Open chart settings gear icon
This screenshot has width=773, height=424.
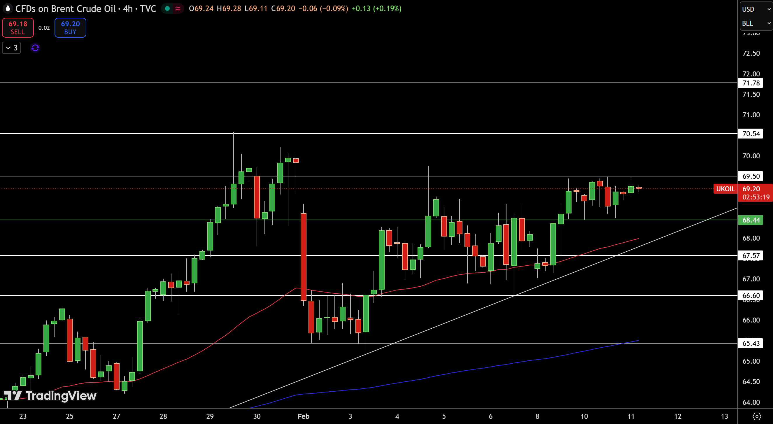757,416
